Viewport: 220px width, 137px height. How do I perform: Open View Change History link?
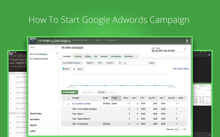tap(181, 69)
